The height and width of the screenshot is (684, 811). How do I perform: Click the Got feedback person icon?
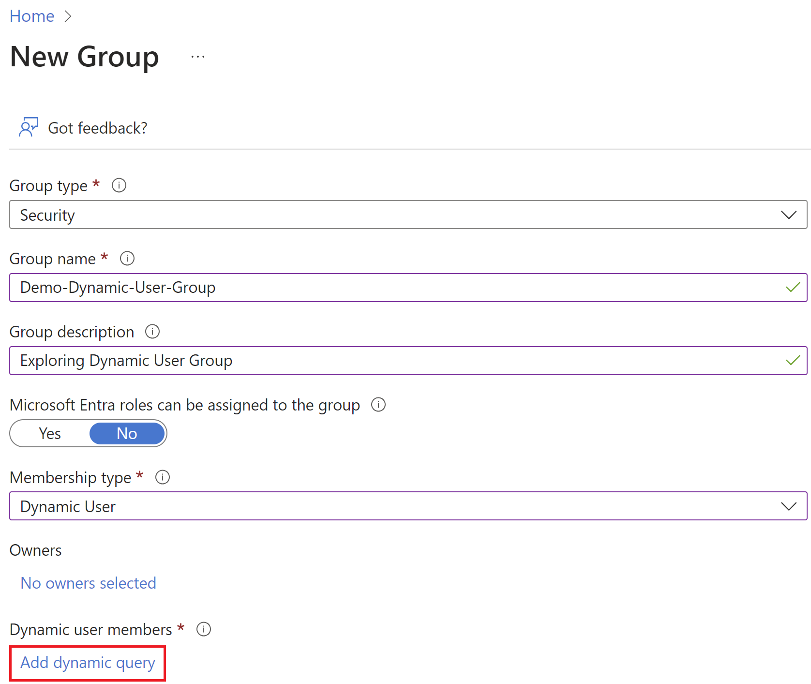28,127
